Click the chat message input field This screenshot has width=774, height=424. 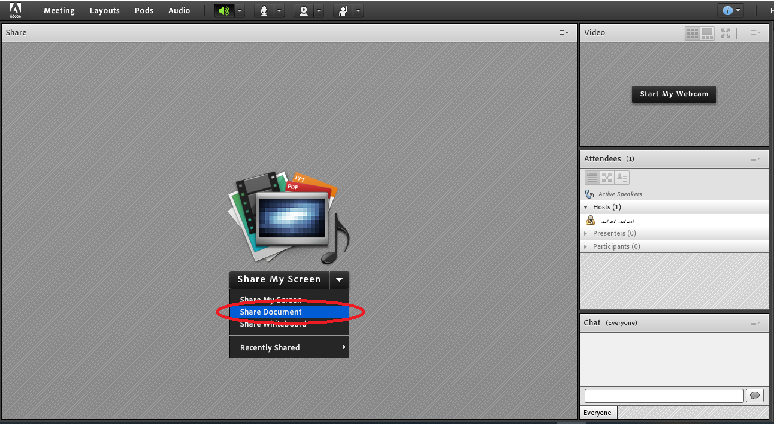click(x=663, y=395)
